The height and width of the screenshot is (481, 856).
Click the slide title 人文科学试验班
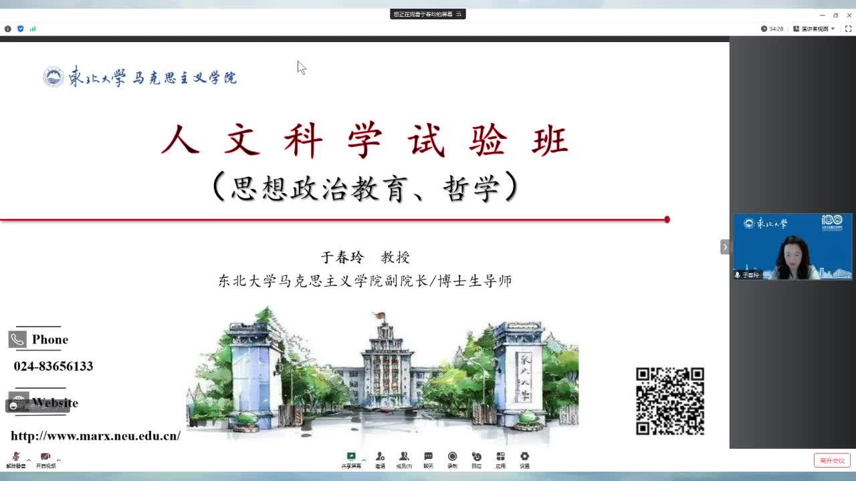click(x=364, y=140)
